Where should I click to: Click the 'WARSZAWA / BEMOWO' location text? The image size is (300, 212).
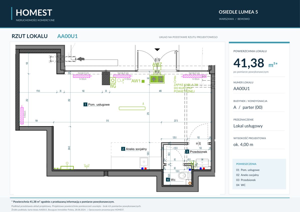(234, 19)
